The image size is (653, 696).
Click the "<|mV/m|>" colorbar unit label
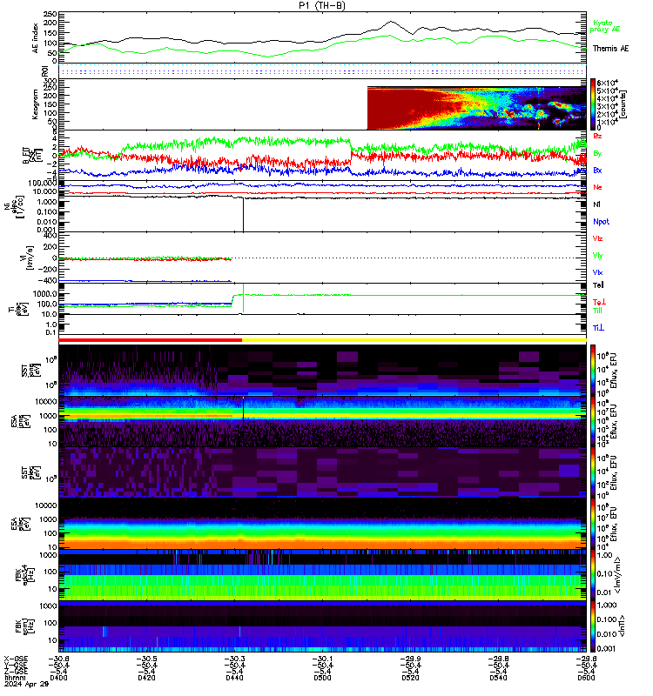pyautogui.click(x=618, y=575)
